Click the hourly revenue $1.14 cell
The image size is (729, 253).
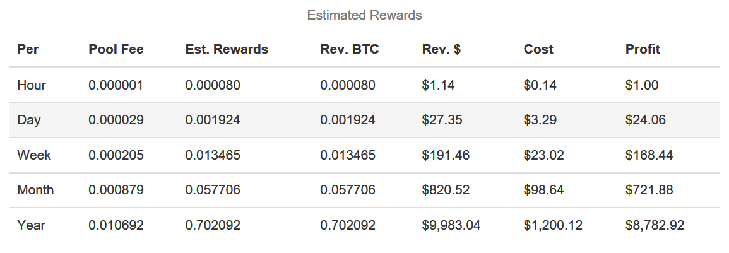[x=439, y=85]
